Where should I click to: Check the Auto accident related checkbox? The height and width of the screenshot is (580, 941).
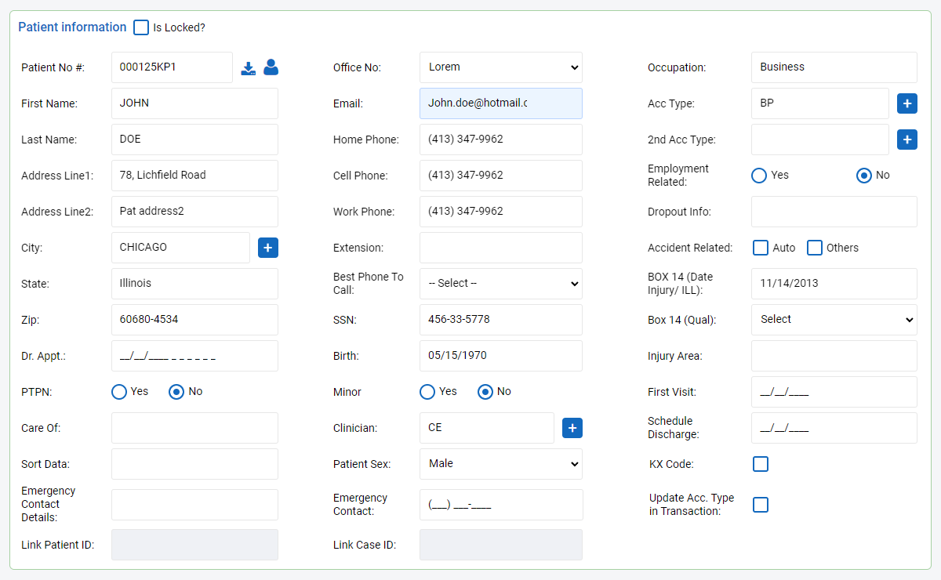tap(760, 247)
